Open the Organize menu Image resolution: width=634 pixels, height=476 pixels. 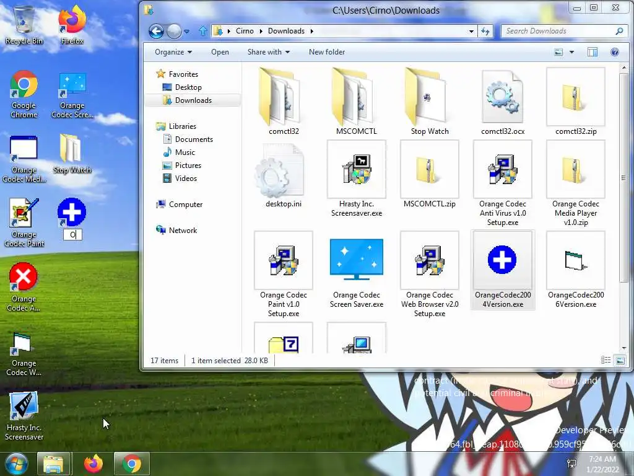click(x=173, y=52)
